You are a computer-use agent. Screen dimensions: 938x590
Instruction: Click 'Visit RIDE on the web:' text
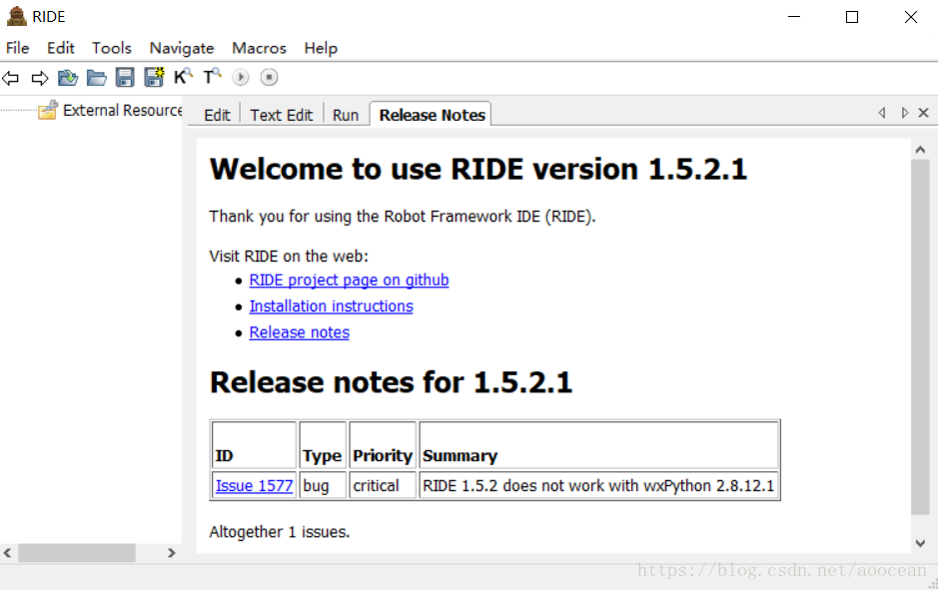click(289, 257)
